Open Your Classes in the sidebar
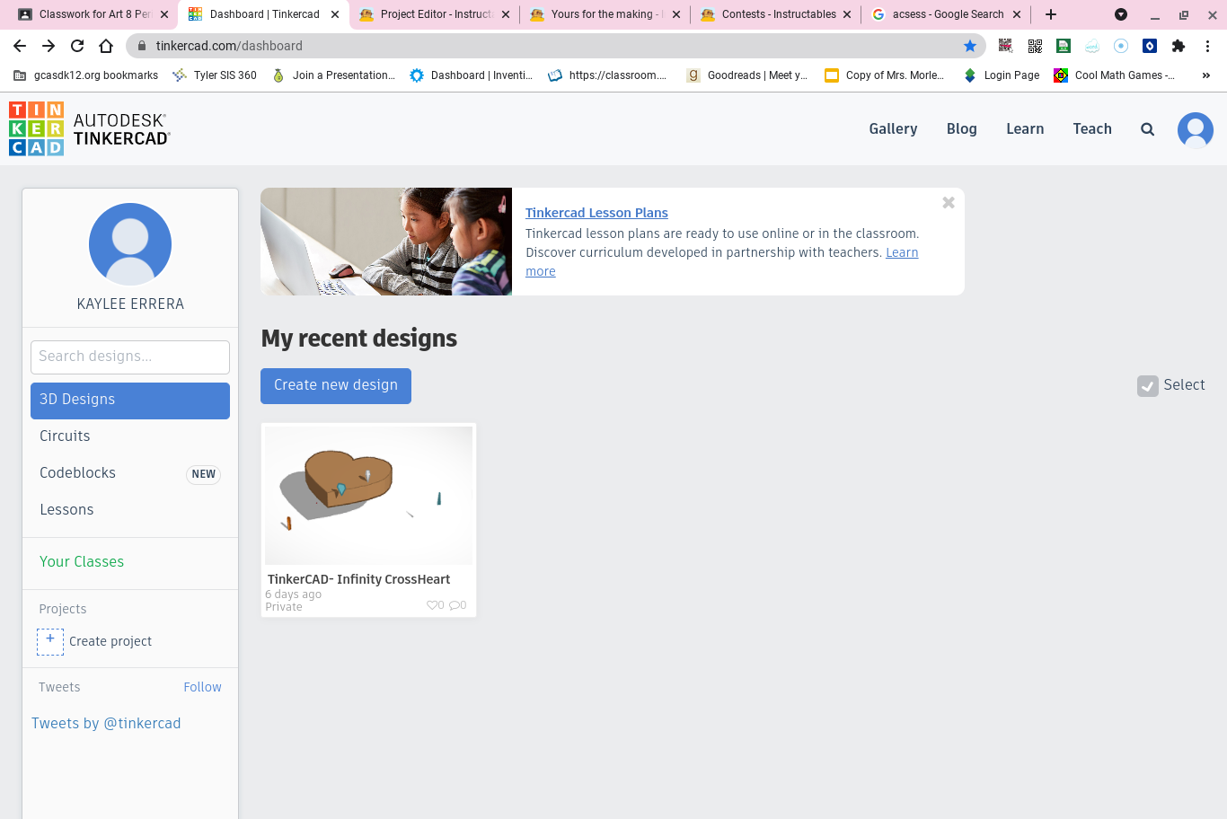 coord(82,562)
